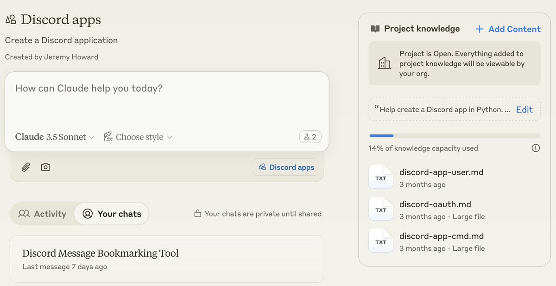Image resolution: width=556 pixels, height=286 pixels.
Task: Click the TXT icon for discord-app-user.md
Action: point(381,176)
